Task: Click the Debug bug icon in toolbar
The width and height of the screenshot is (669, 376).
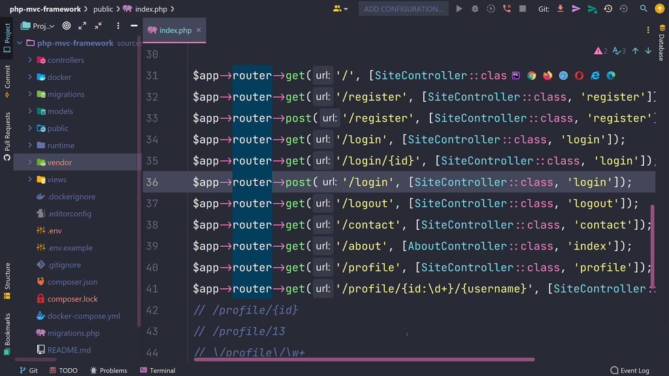Action: click(x=475, y=9)
